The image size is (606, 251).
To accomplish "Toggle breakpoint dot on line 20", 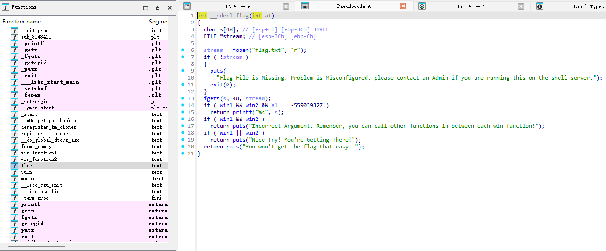I will 183,147.
